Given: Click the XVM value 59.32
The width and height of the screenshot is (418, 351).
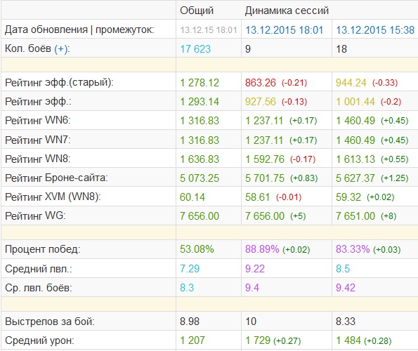Looking at the screenshot, I should point(348,197).
